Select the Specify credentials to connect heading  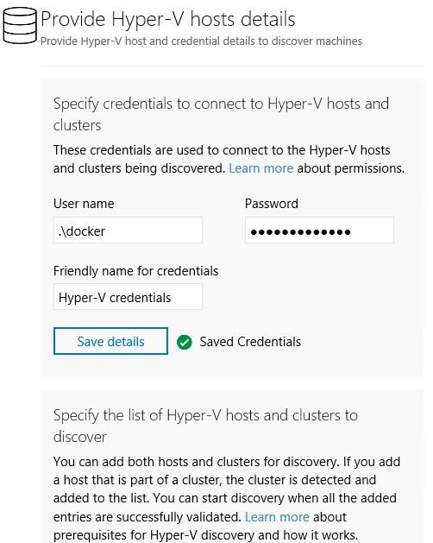click(221, 114)
